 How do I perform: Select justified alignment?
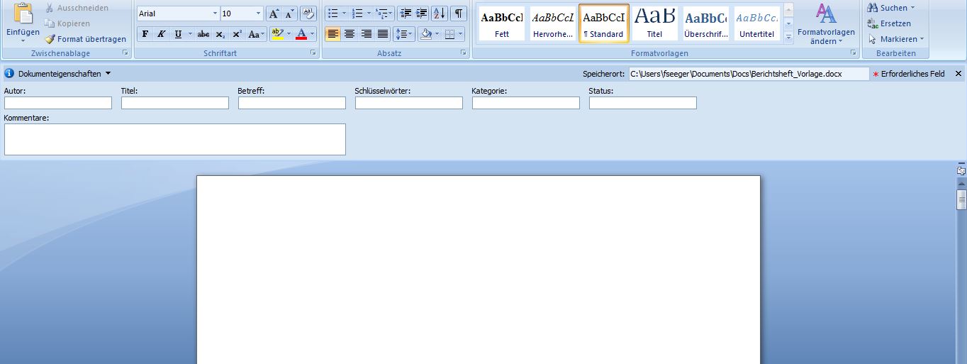point(383,34)
